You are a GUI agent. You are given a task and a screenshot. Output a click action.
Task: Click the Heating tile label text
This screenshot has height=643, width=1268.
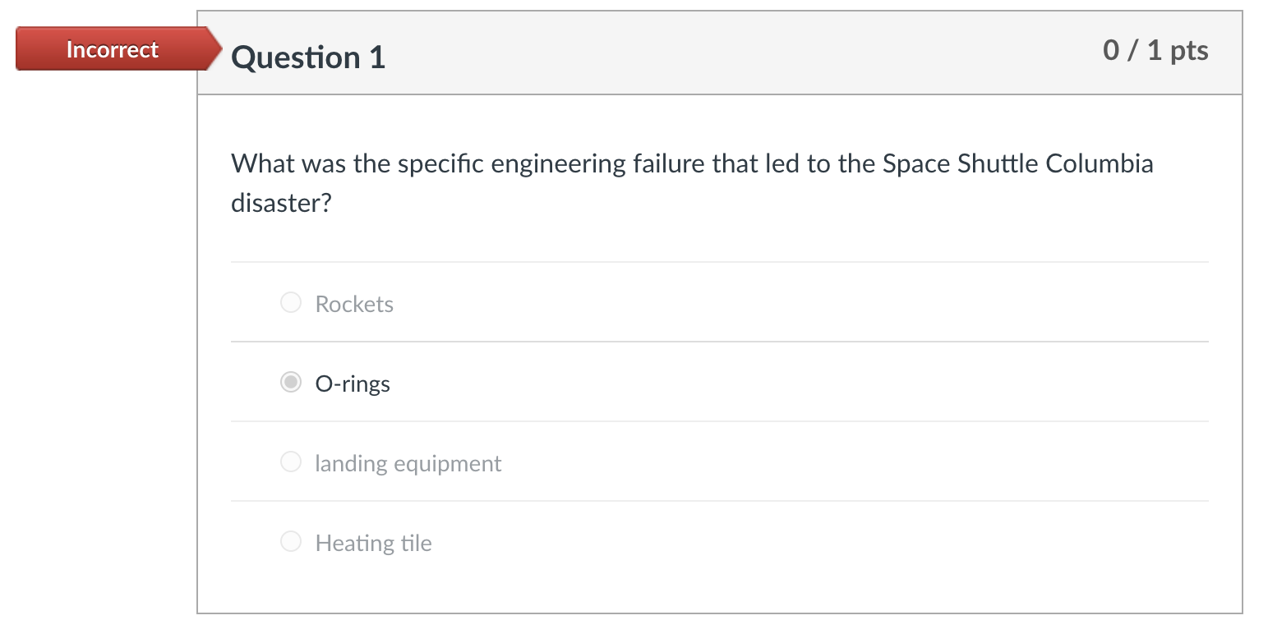(373, 543)
